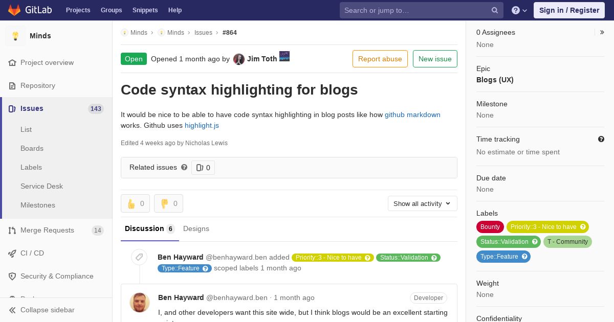Click breadcrumb first Minds lightbulb icon
614x322 pixels.
coord(124,32)
